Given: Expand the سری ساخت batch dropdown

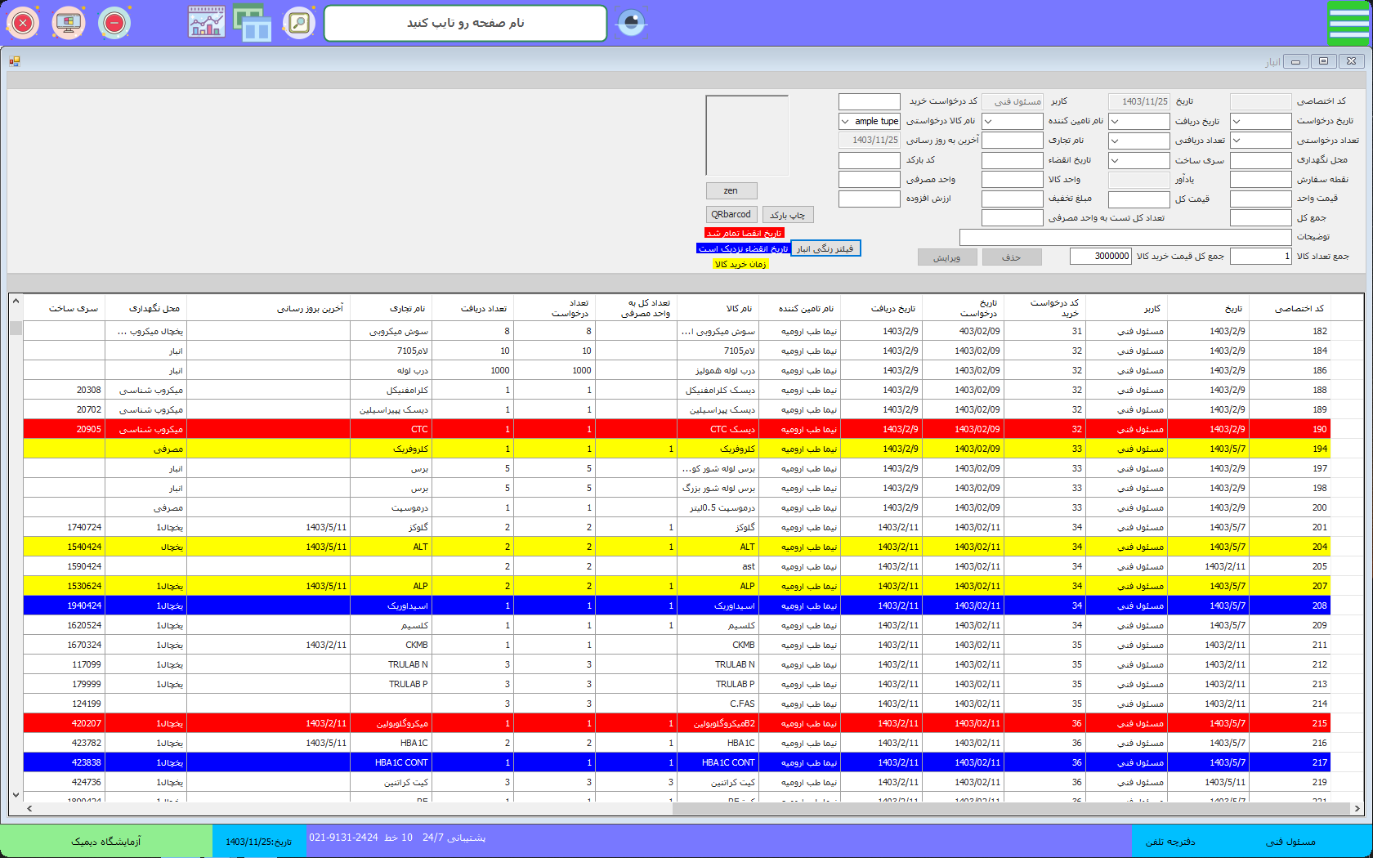Looking at the screenshot, I should point(1115,160).
